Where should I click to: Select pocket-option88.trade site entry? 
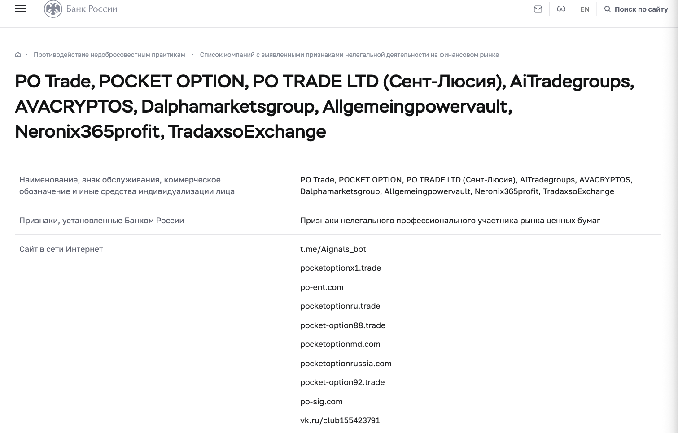(343, 325)
